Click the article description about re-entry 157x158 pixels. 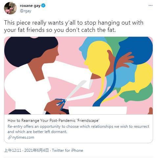pos(78,129)
